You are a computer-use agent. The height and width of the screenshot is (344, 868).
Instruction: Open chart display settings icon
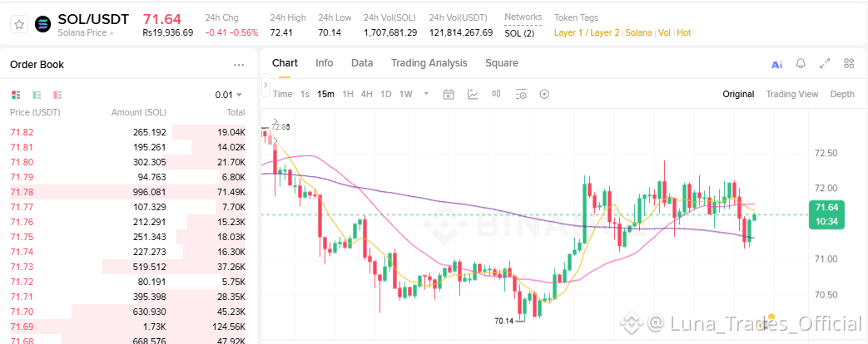(520, 94)
